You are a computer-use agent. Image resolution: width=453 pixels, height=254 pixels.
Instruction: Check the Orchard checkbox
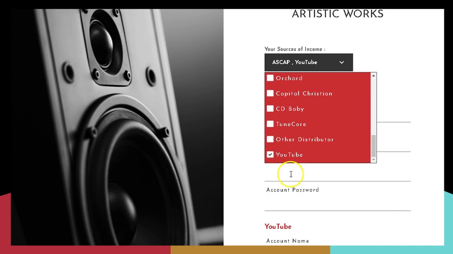(270, 78)
